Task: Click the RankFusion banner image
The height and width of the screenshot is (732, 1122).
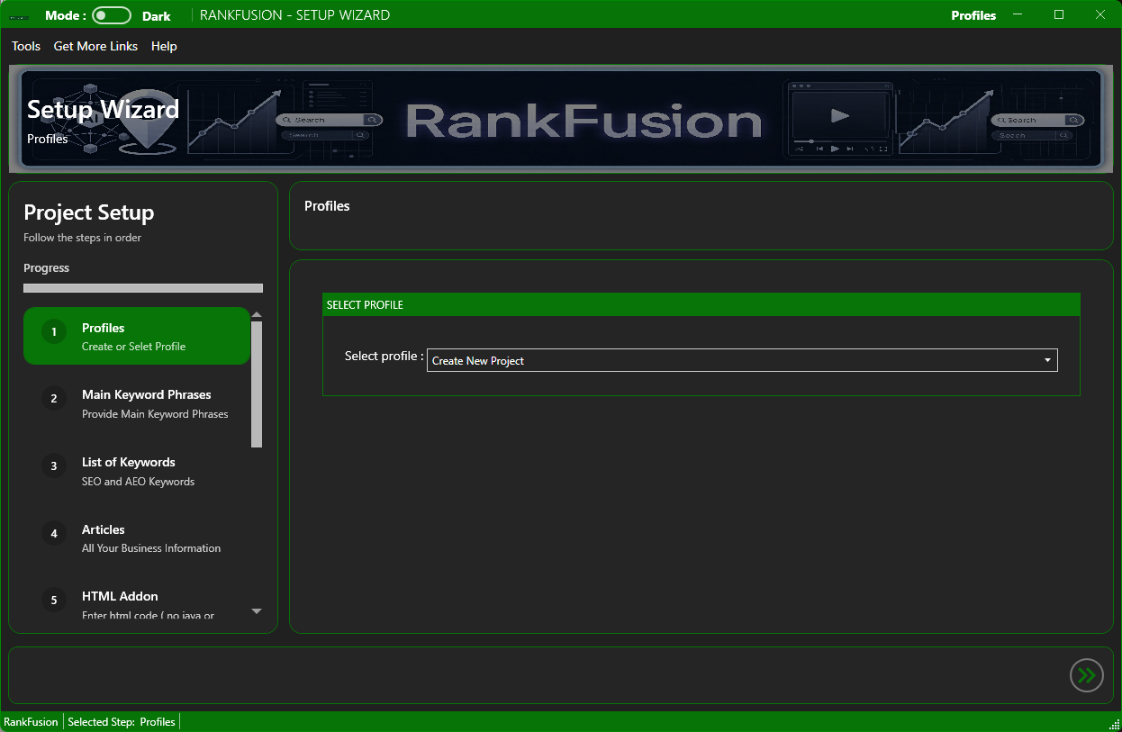Action: (561, 119)
